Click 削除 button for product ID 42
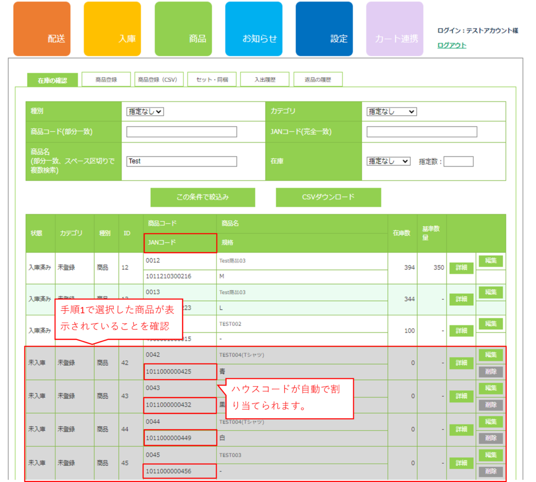This screenshot has height=482, width=536. tap(490, 372)
